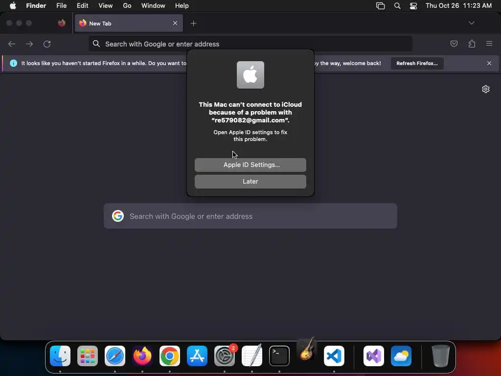Reload the page with the refresh icon
501x376 pixels.
pos(47,44)
